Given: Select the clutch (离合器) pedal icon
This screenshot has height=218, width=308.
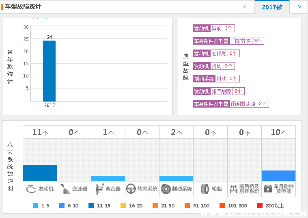Looking at the screenshot, I should 99,189.
